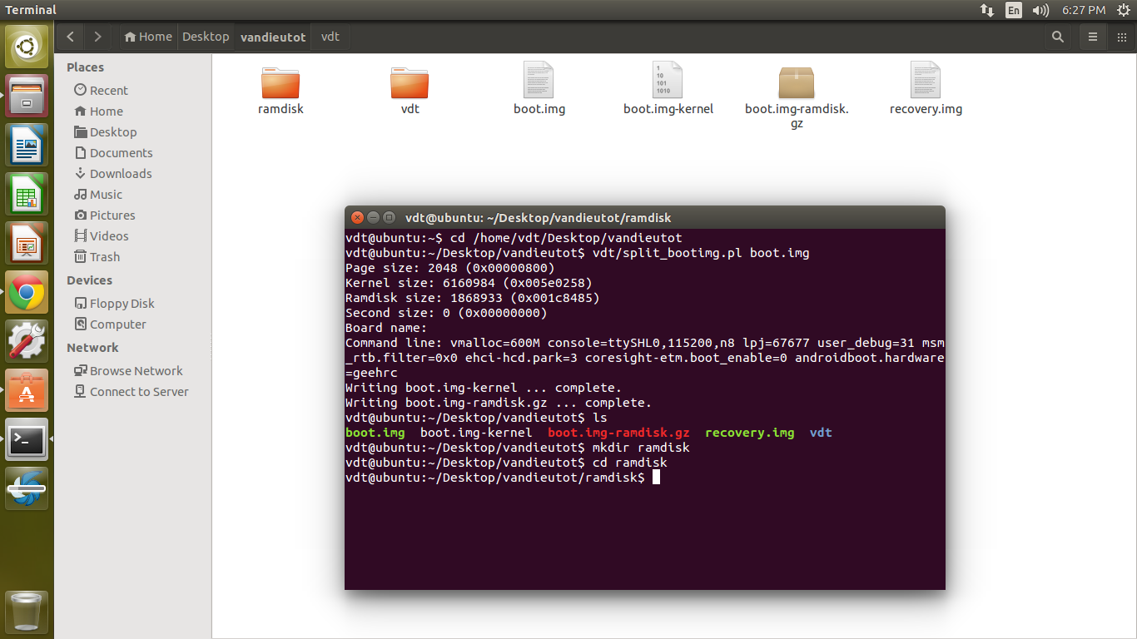Screen dimensions: 1137x639
Task: Select the recovery.img file
Action: (926, 82)
